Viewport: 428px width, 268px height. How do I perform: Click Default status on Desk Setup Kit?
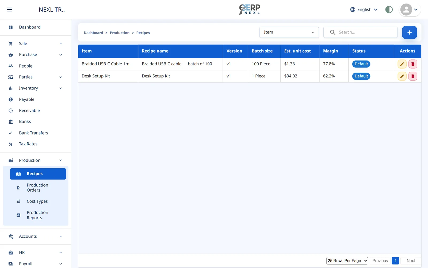tap(361, 76)
